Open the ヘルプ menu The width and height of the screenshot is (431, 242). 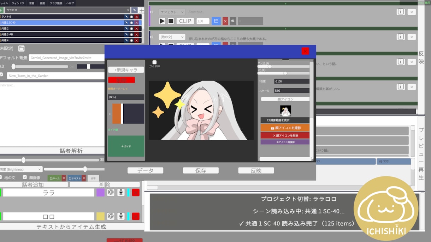pyautogui.click(x=70, y=3)
